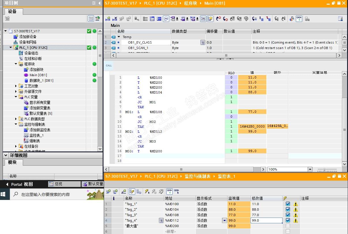Toggle the modify checkbox for Tag_4
This screenshot has width=348, height=234.
click(x=288, y=220)
